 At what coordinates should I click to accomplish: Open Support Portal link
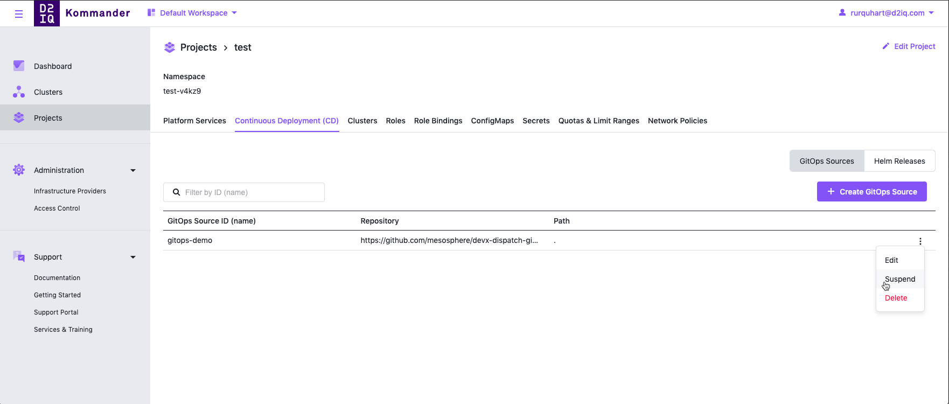coord(56,312)
